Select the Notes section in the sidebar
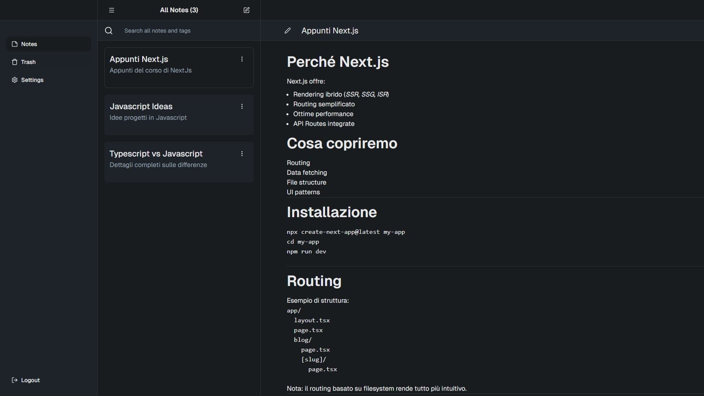 tap(29, 44)
